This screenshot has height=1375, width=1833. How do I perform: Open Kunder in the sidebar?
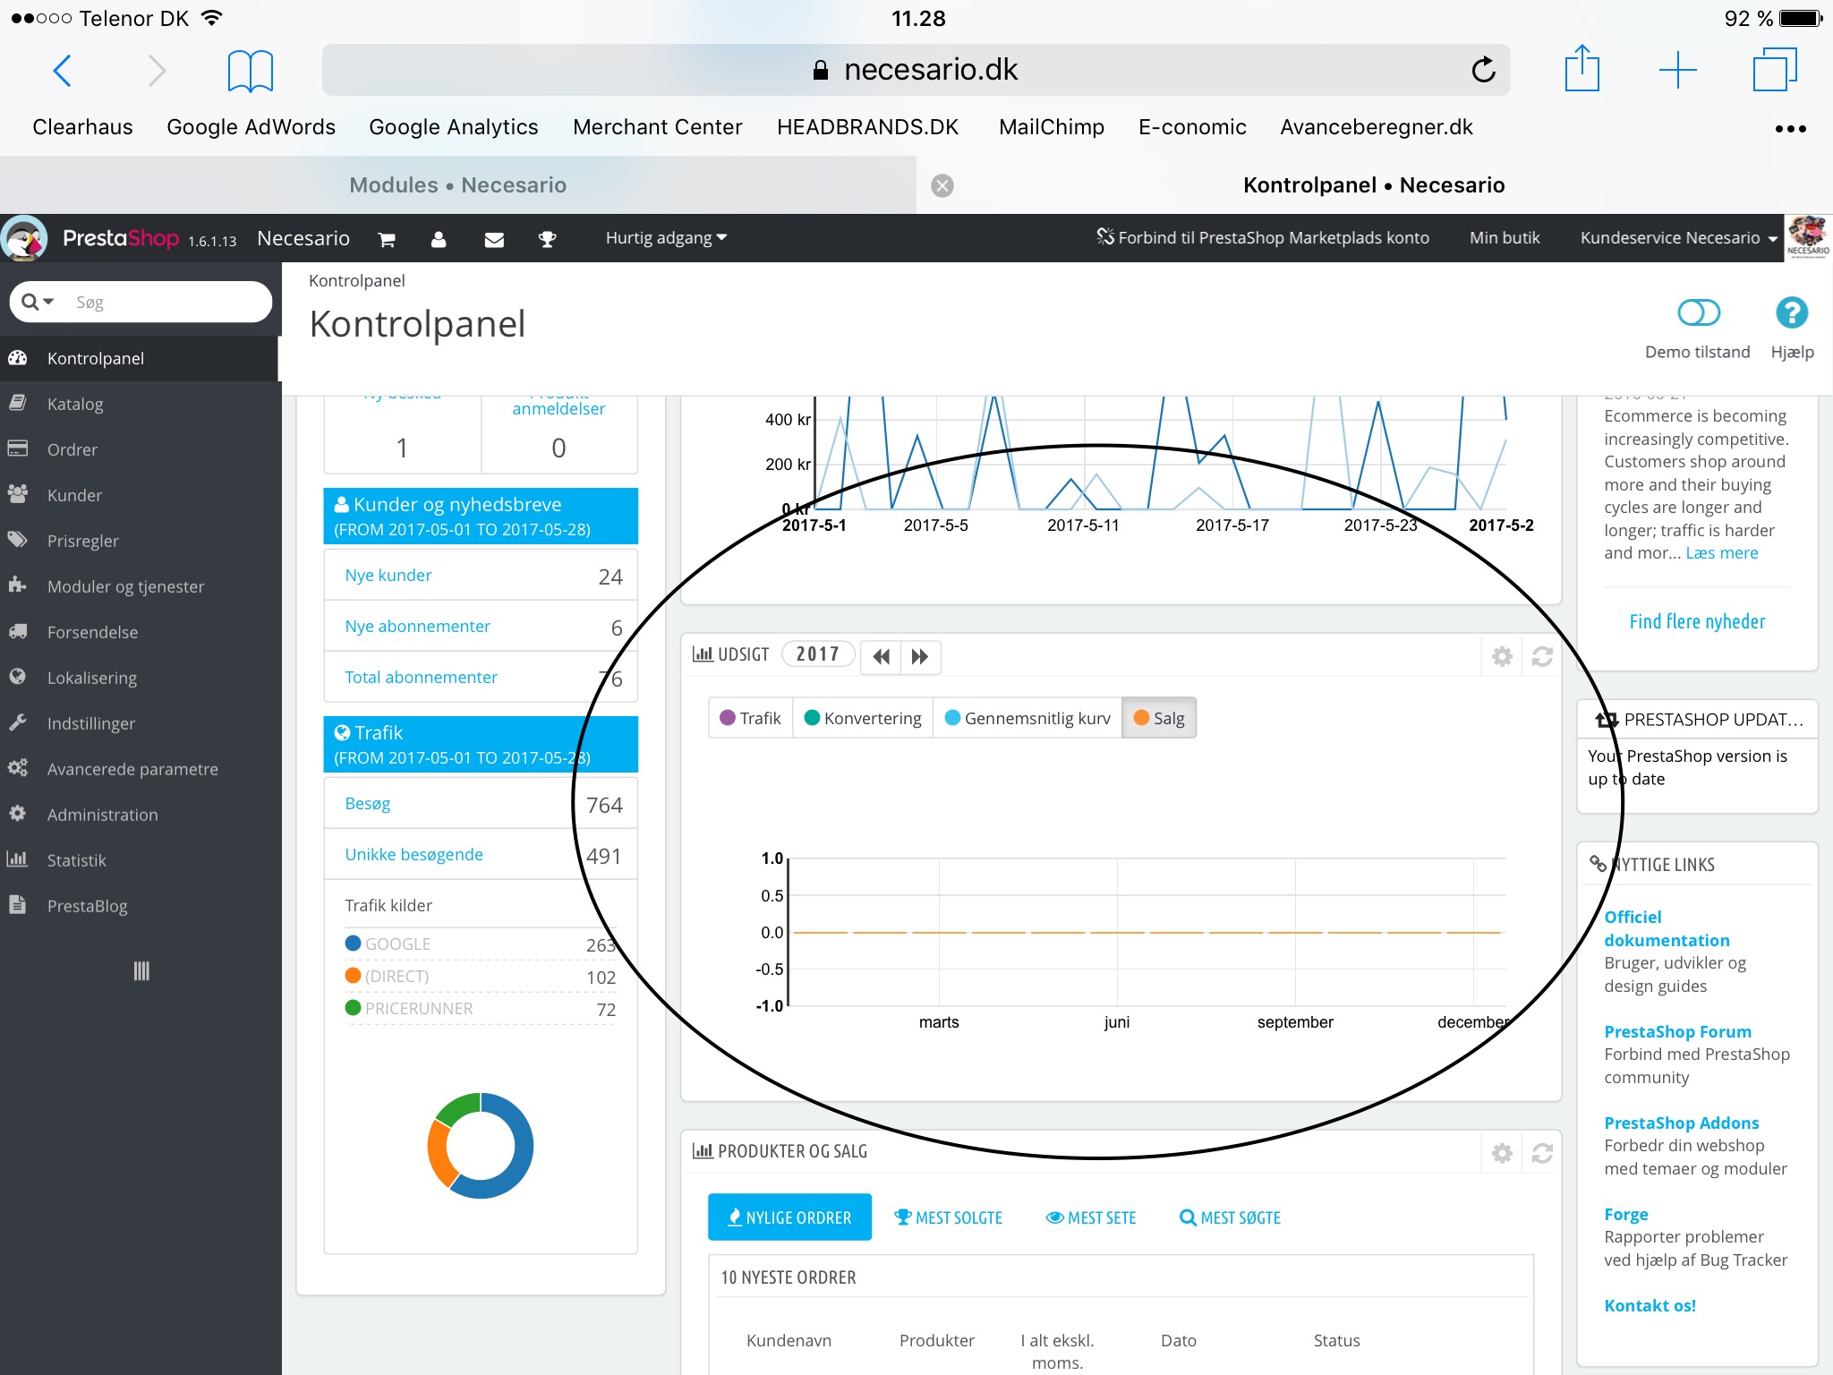pyautogui.click(x=141, y=495)
